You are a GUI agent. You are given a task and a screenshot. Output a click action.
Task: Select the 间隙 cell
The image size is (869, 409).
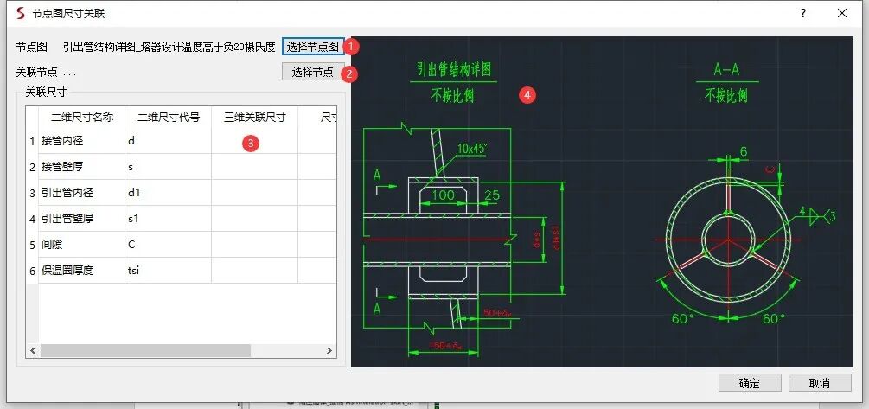(81, 245)
